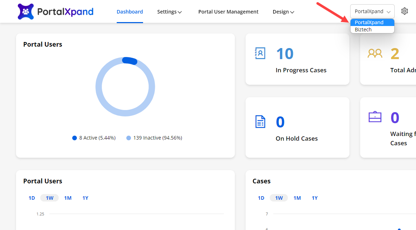This screenshot has width=416, height=230.
Task: Choose Biztech from the portal list
Action: pos(363,30)
